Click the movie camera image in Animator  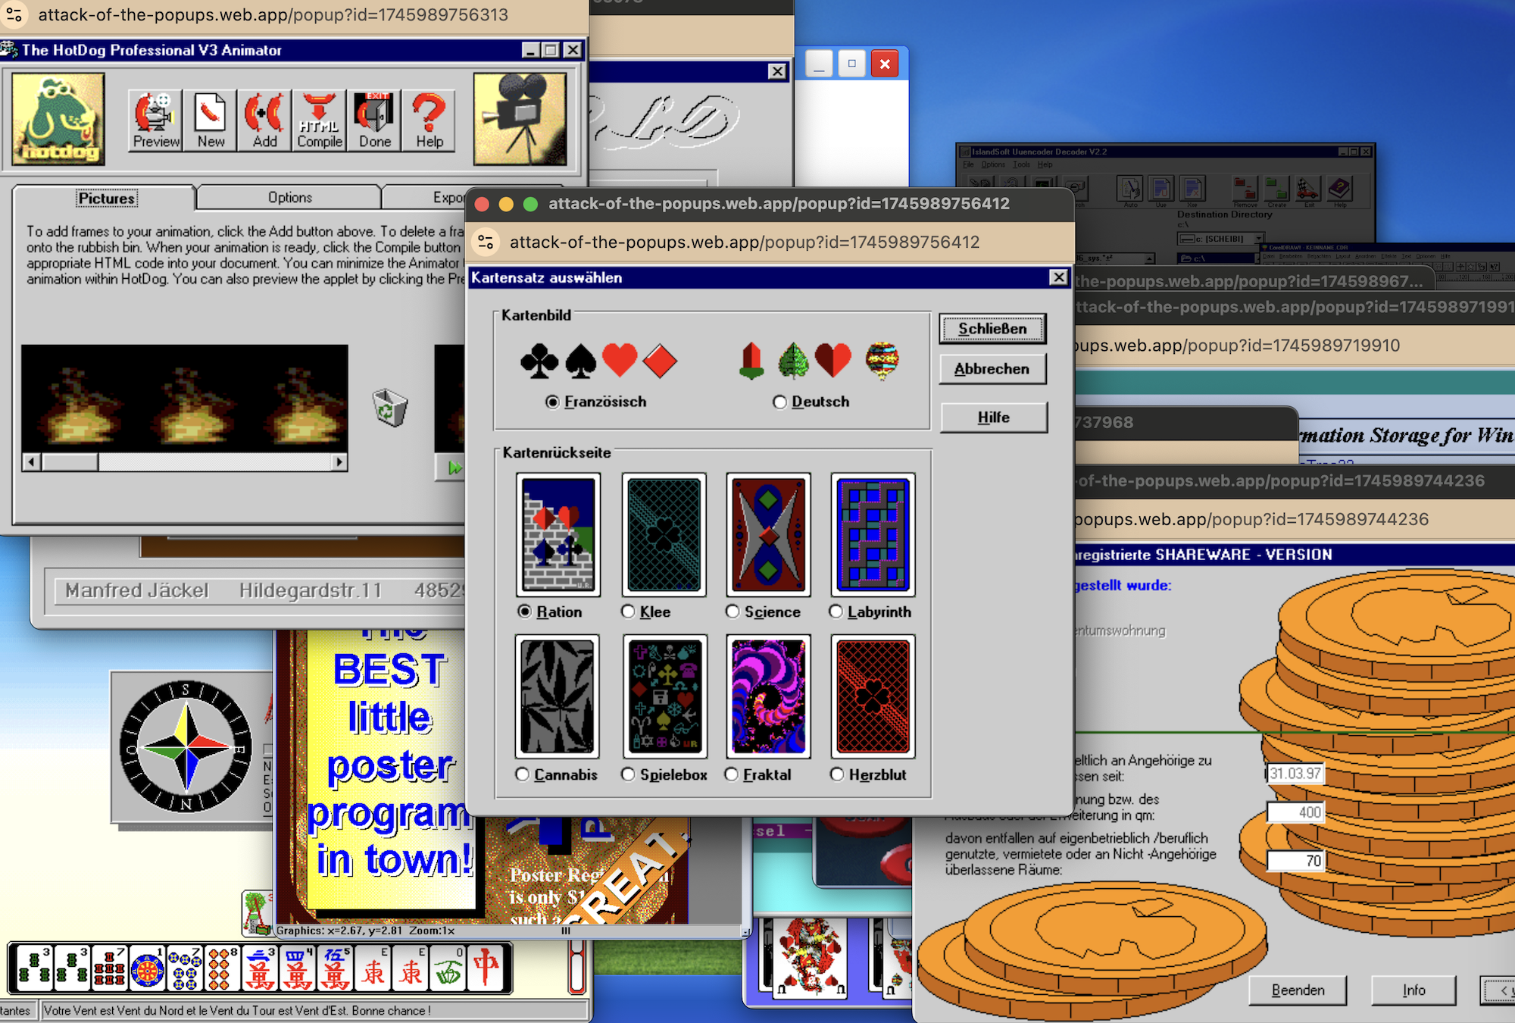click(520, 119)
